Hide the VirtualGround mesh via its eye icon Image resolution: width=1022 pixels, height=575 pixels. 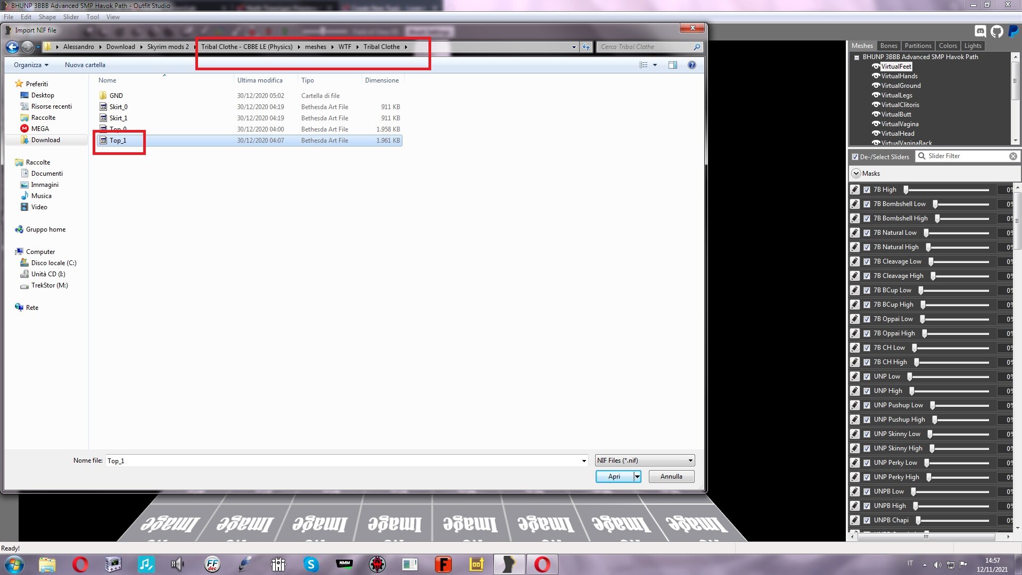coord(876,86)
